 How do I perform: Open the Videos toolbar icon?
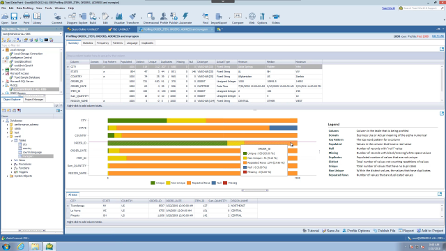[276, 18]
